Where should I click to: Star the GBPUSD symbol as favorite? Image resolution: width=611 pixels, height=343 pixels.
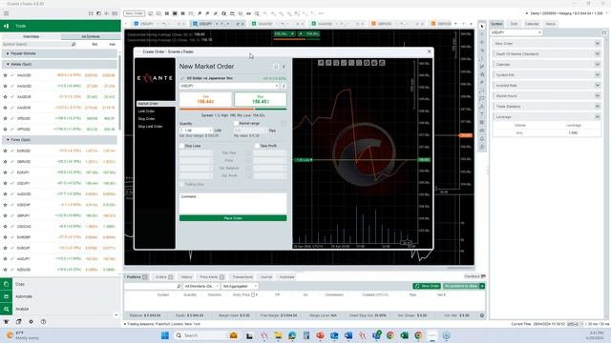5,162
